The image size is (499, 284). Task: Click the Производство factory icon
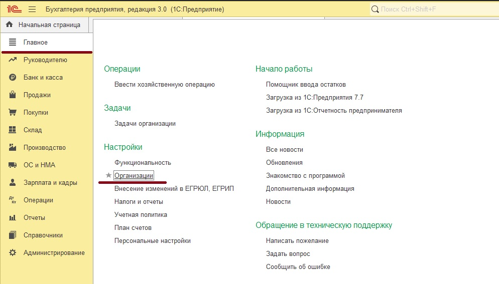13,147
